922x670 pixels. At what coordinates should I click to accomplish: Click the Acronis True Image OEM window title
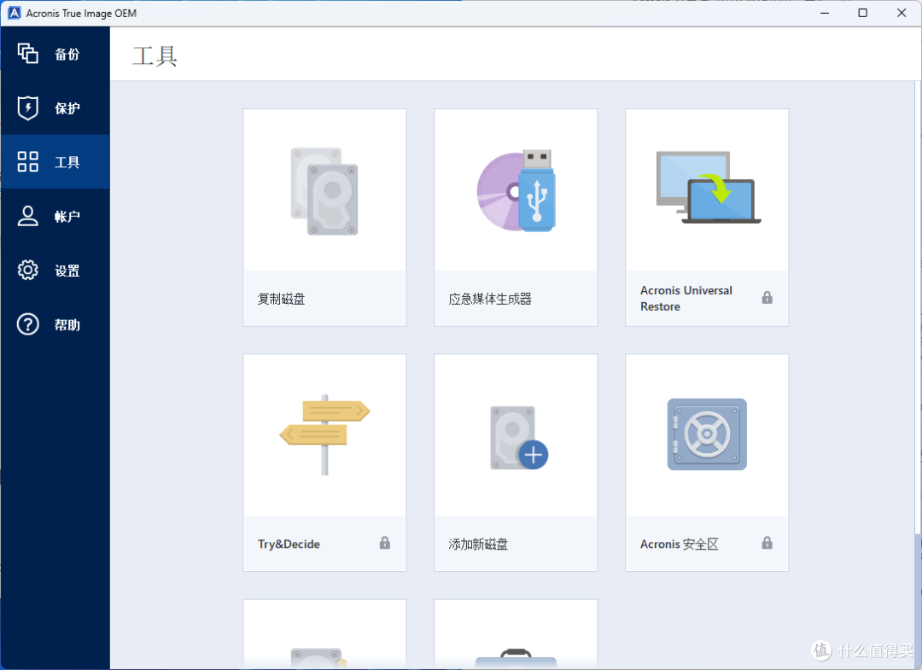point(81,13)
